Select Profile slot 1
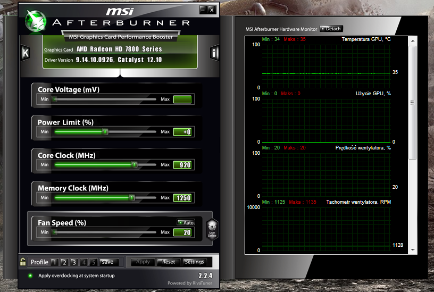Viewport: 434px width, 292px height. [x=54, y=262]
